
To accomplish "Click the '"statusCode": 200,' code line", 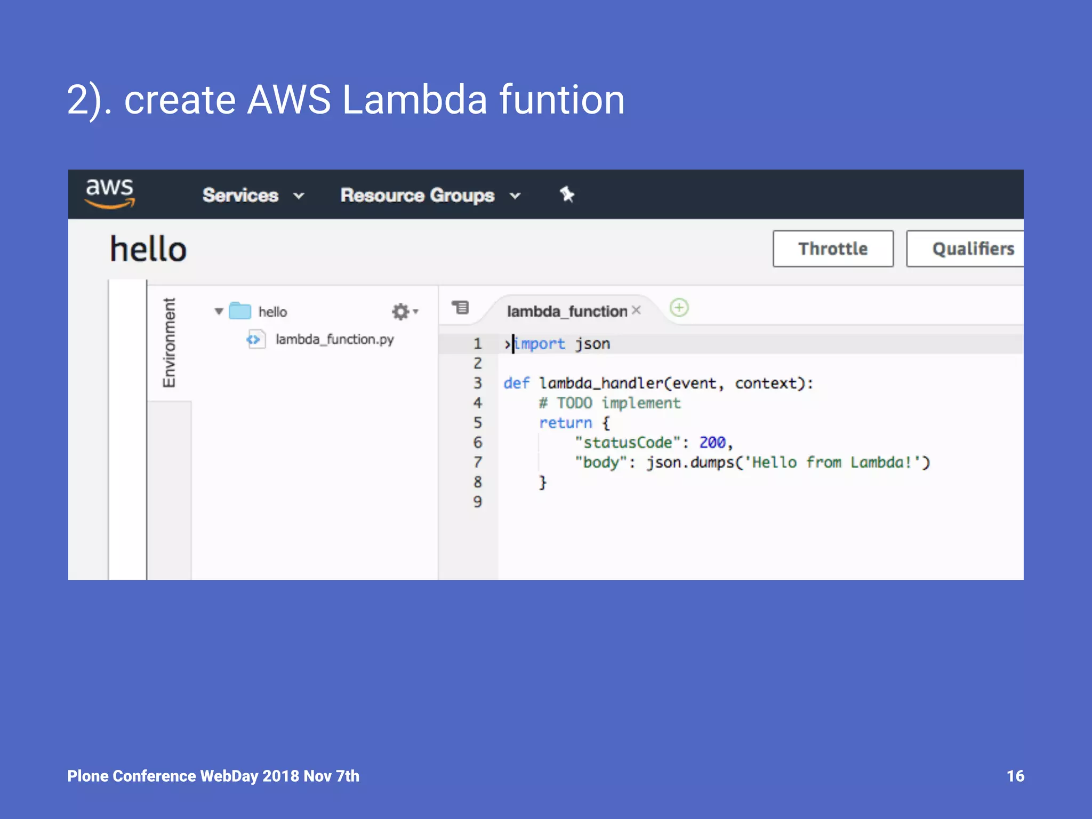I will pos(654,443).
